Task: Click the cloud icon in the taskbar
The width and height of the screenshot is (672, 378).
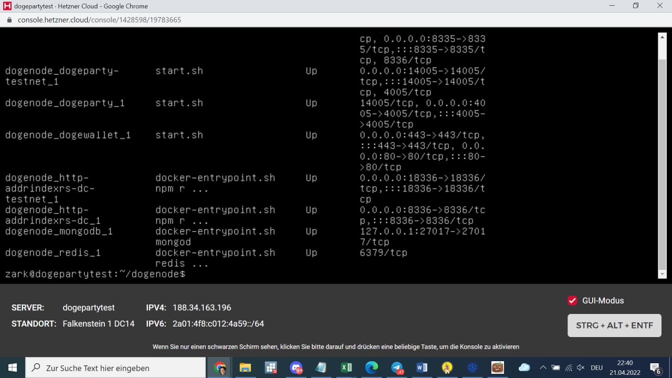Action: click(x=524, y=367)
